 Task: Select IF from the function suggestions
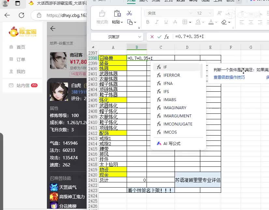(176, 67)
